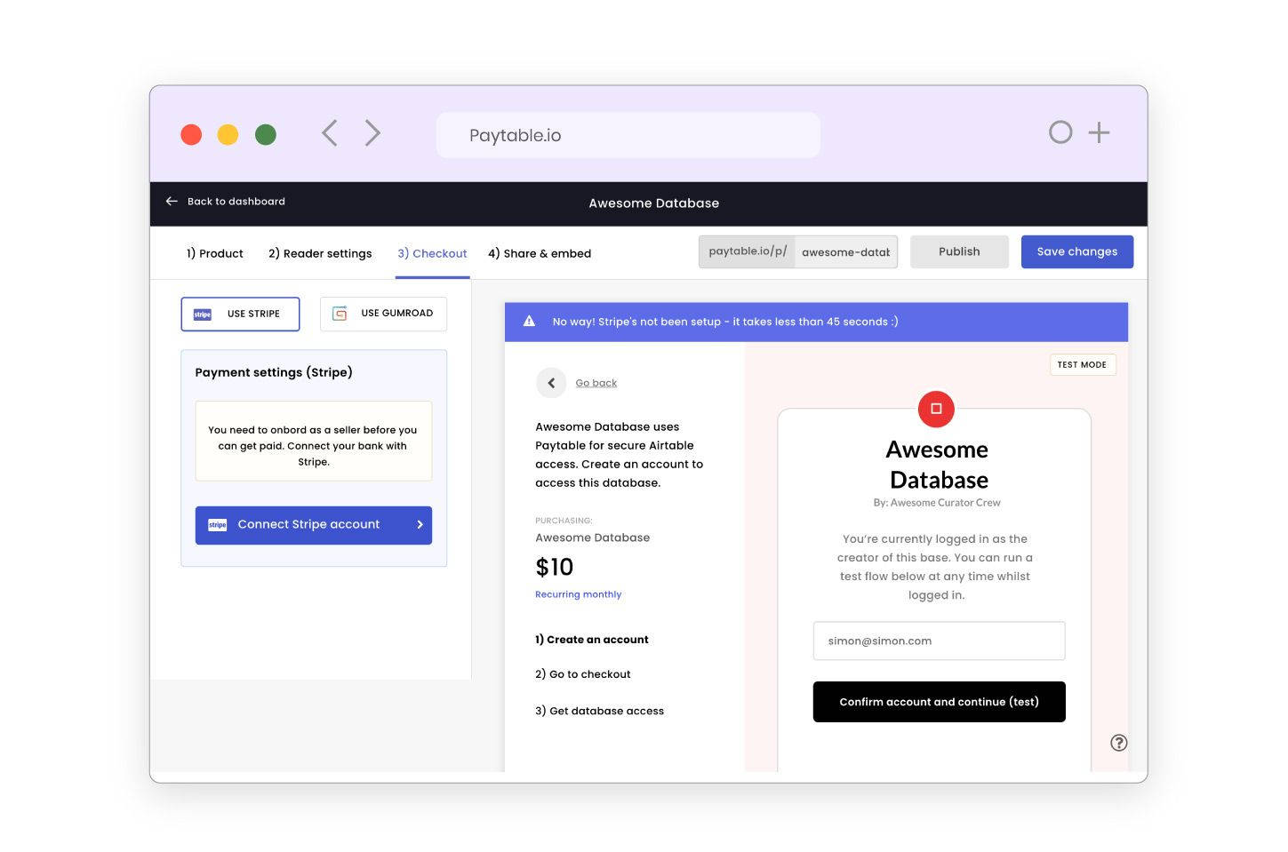The height and width of the screenshot is (852, 1288).
Task: Click the Publish button
Action: coord(959,251)
